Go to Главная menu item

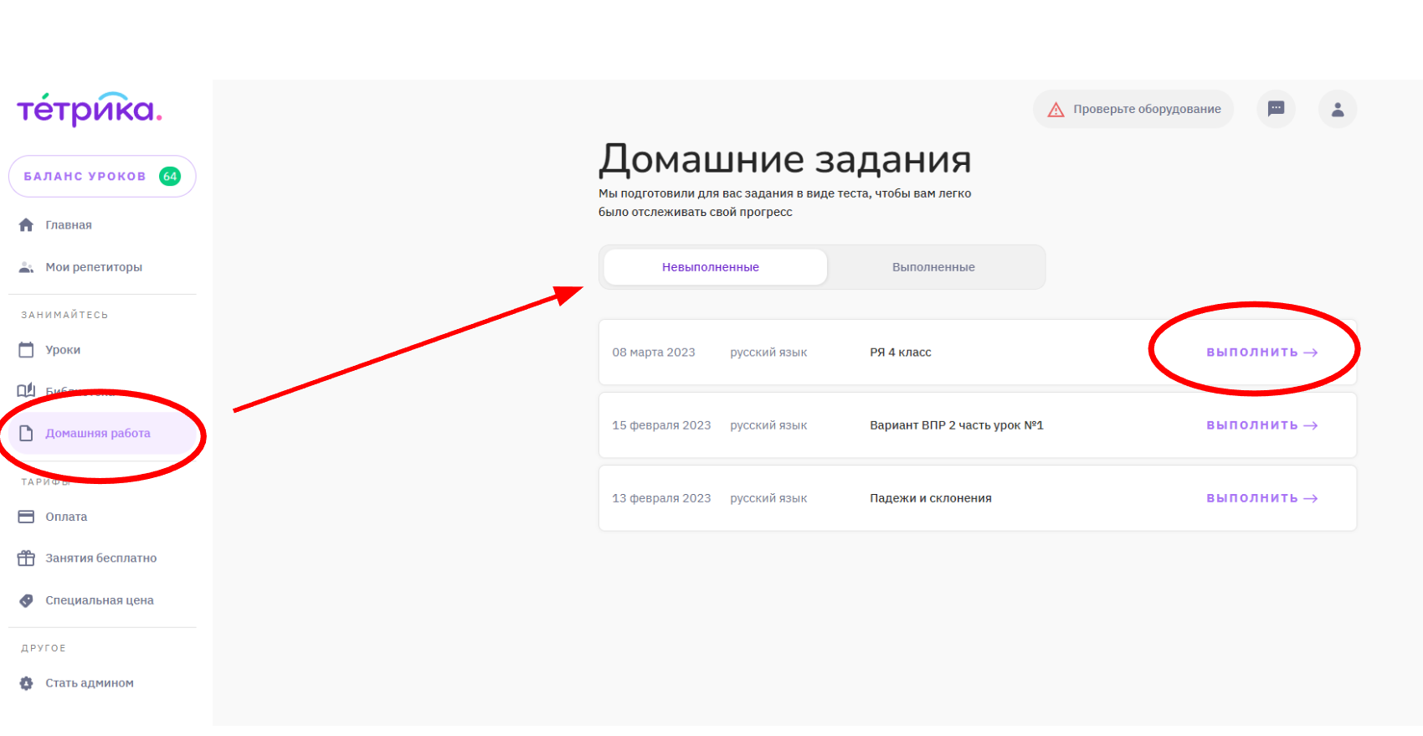click(69, 225)
